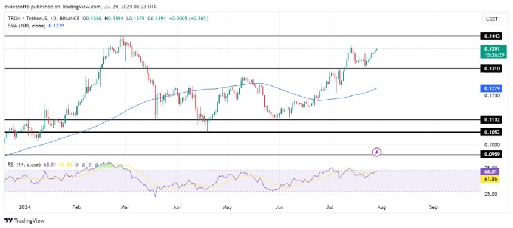Click the Mar label on the time axis
The height and width of the screenshot is (228, 513).
point(126,207)
